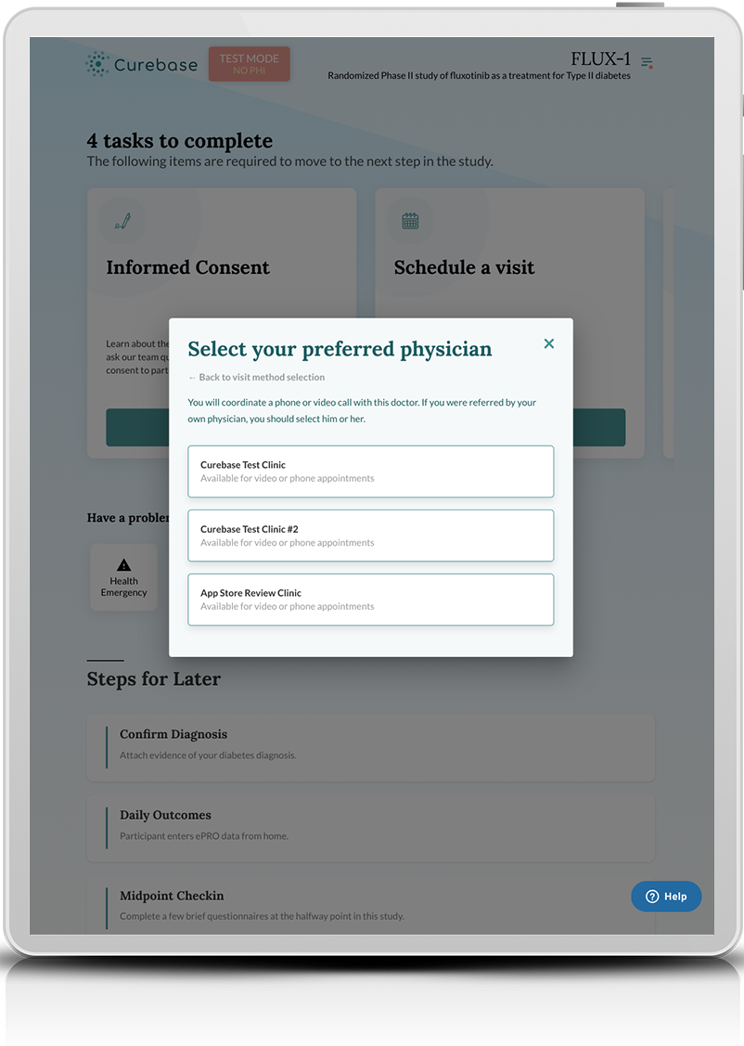Click the Informed Consent green button
The height and width of the screenshot is (1046, 744).
click(x=137, y=428)
